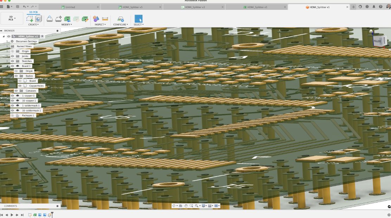Switch to the Untitled document tab
The width and height of the screenshot is (391, 218).
pos(70,7)
